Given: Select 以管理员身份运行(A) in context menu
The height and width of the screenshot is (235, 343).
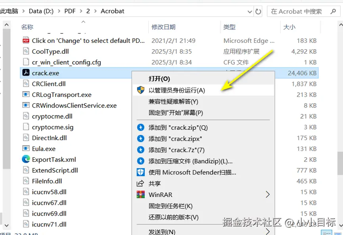Looking at the screenshot, I should [x=203, y=90].
